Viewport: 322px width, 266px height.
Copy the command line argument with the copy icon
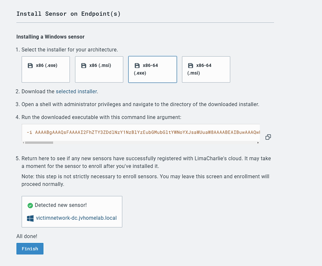coord(268,137)
